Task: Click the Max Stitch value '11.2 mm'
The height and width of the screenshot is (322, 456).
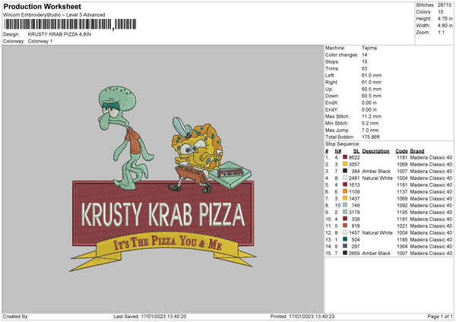Action: (372, 116)
